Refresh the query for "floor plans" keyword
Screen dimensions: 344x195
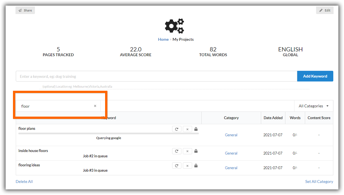tap(177, 129)
